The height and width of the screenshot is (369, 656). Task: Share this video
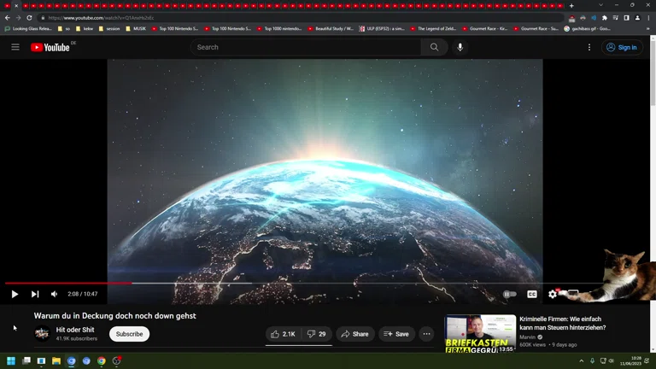pyautogui.click(x=355, y=334)
